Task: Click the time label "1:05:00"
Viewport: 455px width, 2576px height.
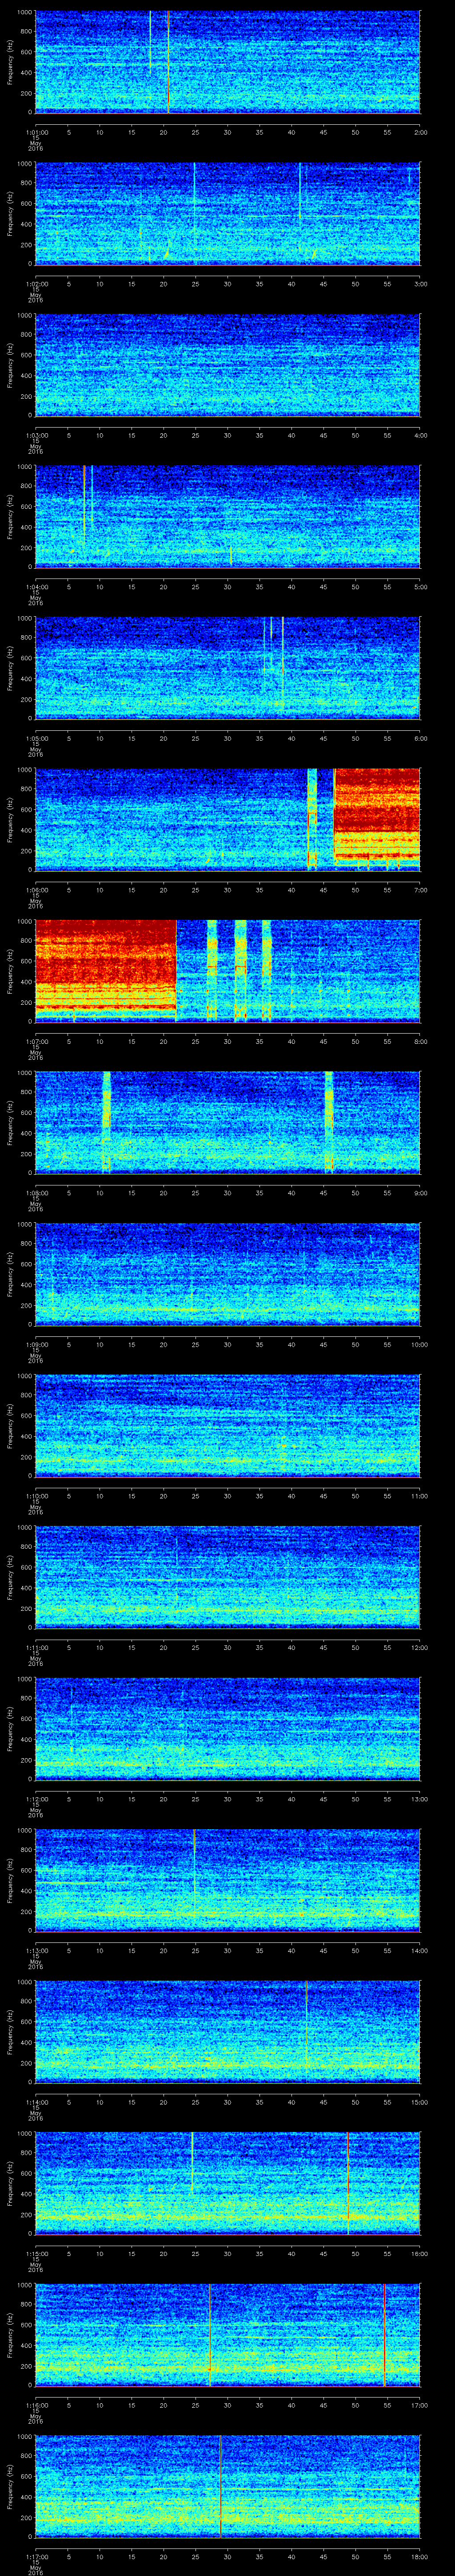Action: tap(36, 738)
